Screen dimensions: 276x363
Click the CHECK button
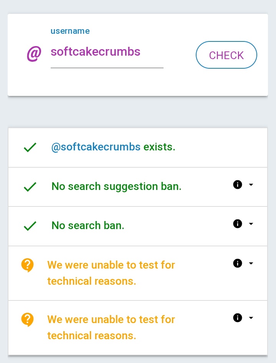[x=226, y=55]
